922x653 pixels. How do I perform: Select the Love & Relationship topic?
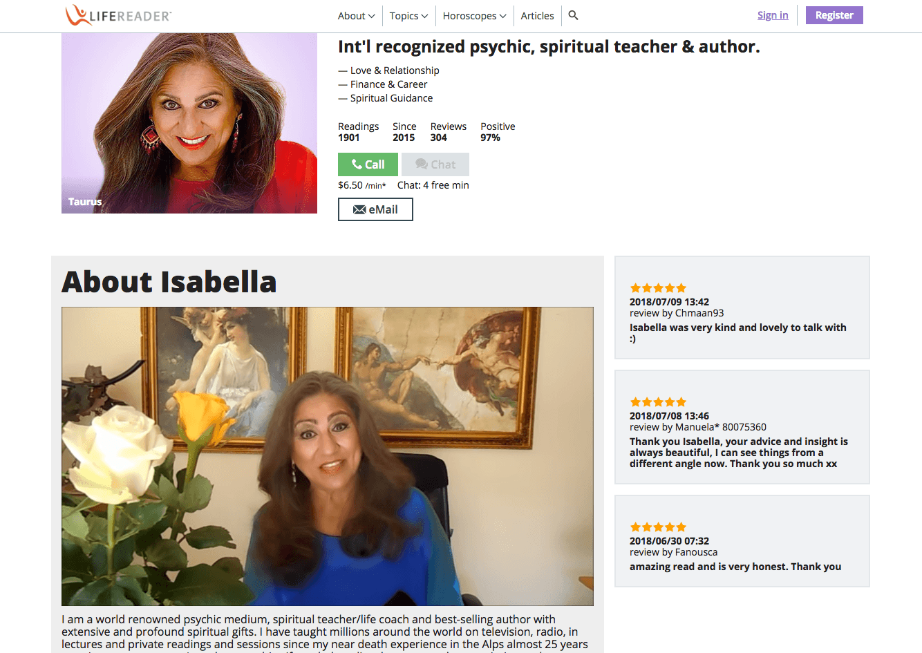click(395, 70)
